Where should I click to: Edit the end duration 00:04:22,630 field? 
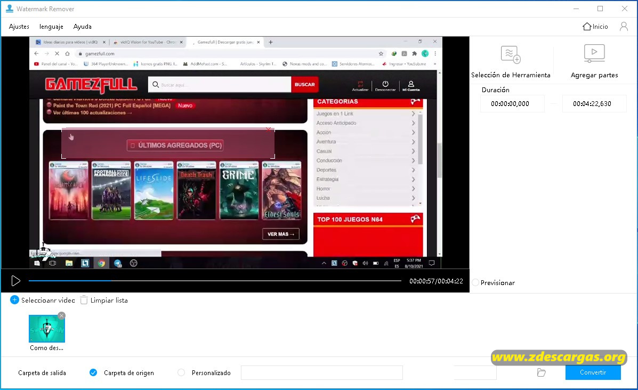[594, 104]
